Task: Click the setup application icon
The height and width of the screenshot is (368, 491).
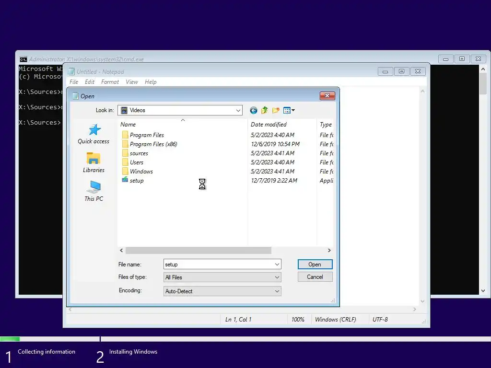Action: click(x=125, y=180)
